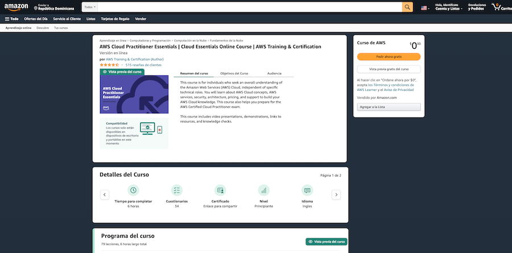Image resolution: width=512 pixels, height=253 pixels.
Task: Go to next course details page
Action: [336, 195]
